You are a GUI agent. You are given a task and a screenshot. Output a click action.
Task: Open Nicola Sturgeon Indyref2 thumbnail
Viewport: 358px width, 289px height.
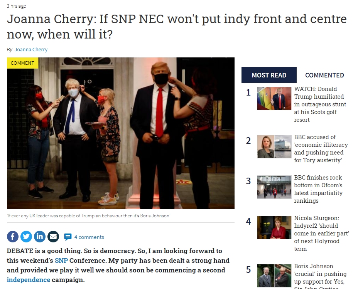274,227
